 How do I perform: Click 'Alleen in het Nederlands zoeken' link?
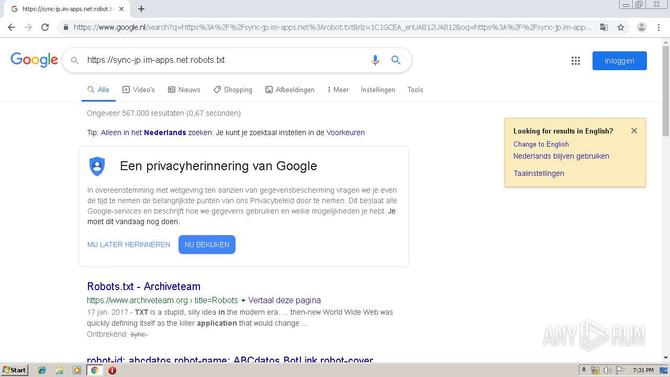point(157,132)
